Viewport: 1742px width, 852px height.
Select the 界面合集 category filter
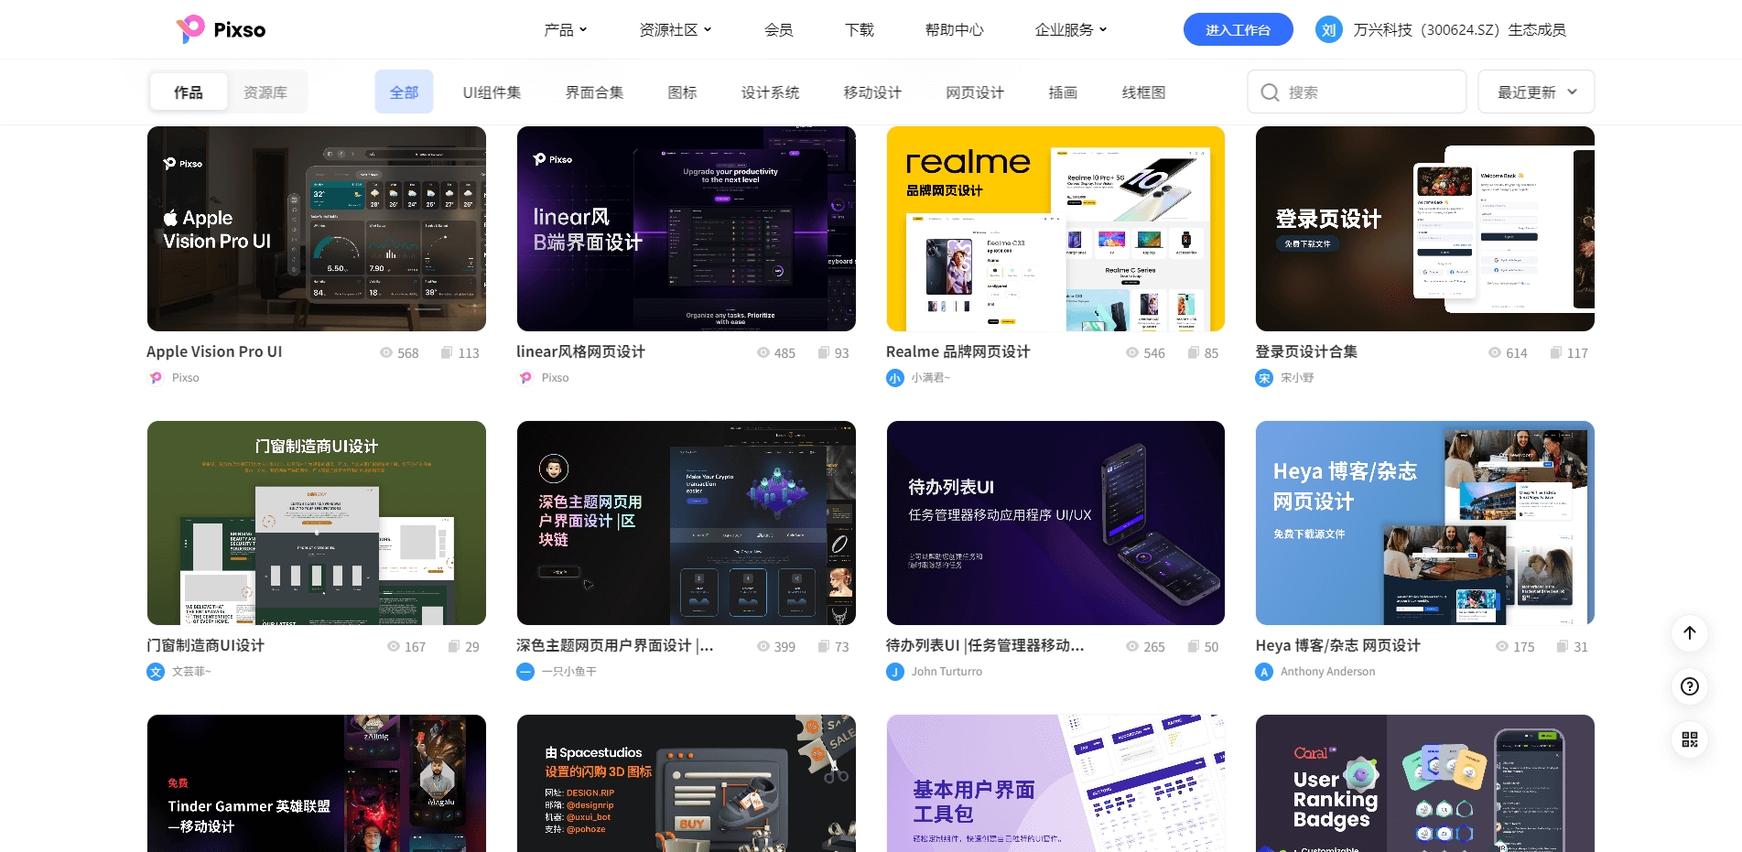coord(594,92)
